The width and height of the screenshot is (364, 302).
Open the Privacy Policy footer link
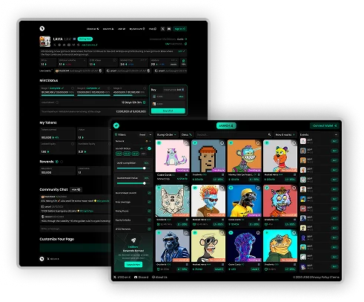pyautogui.click(x=320, y=278)
